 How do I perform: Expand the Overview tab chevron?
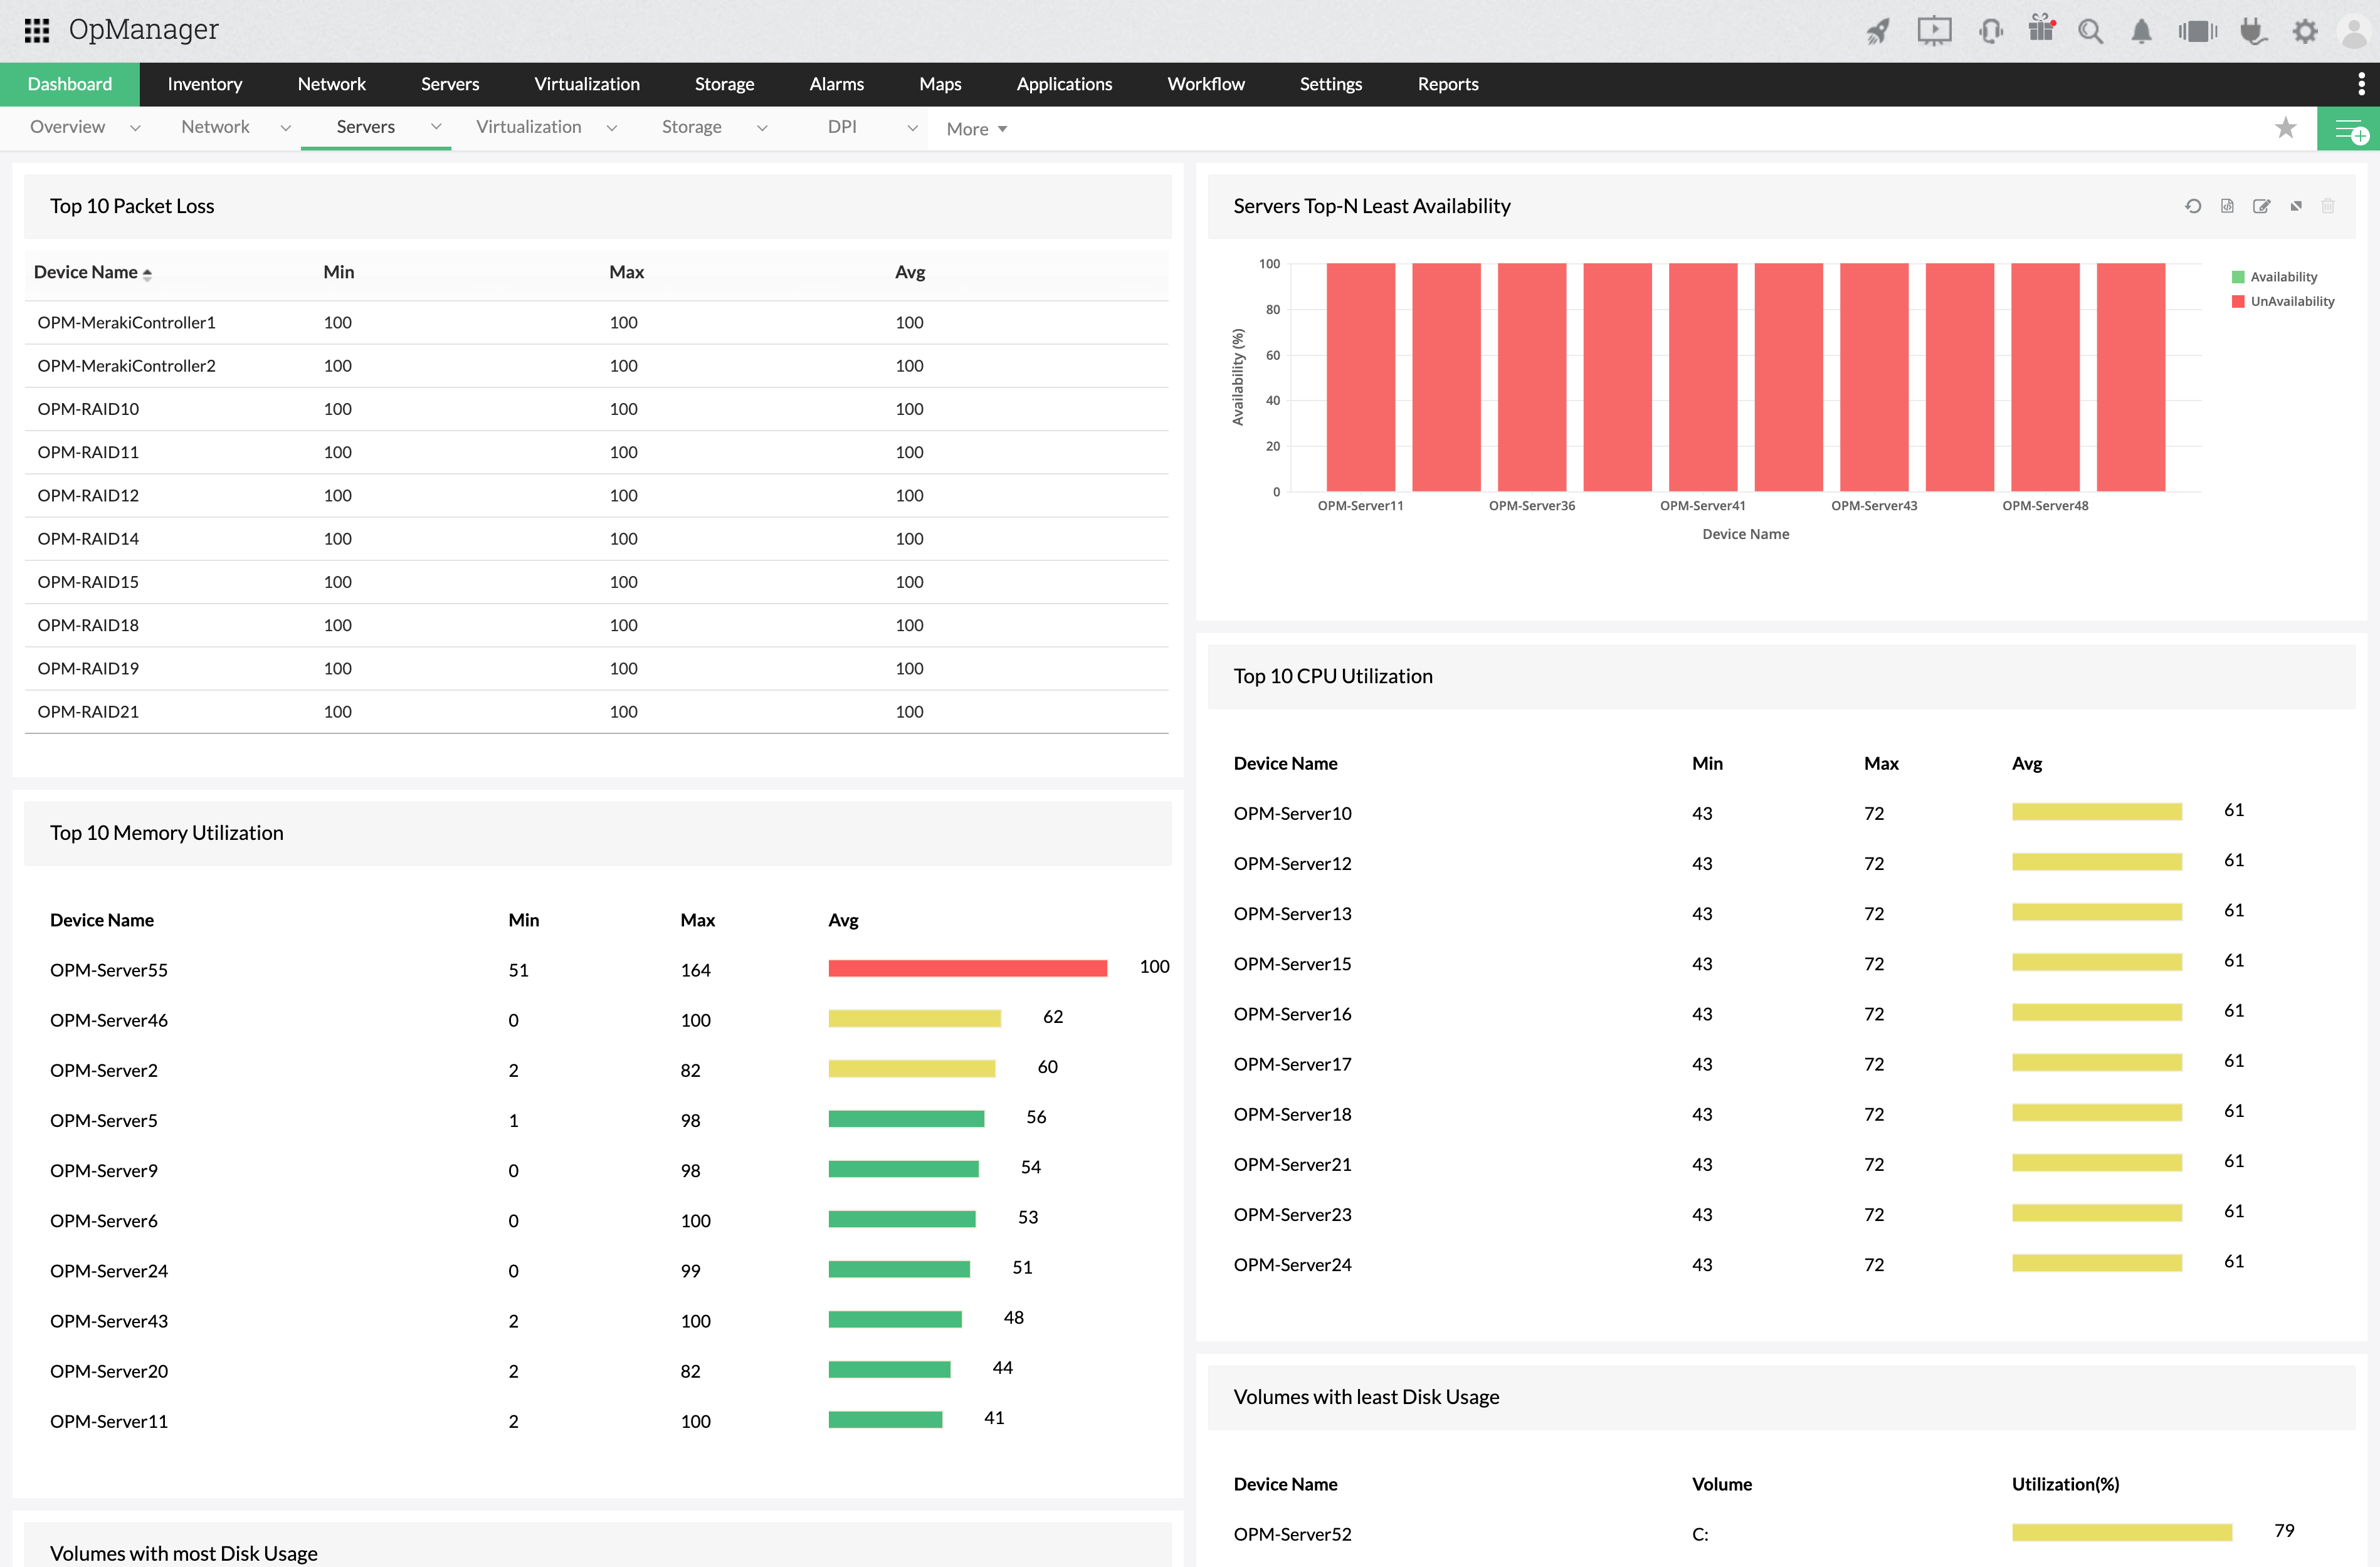(135, 128)
